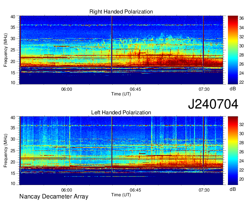The width and height of the screenshot is (248, 201).
Task: Click 06:00 tick on Left Handed time axis
Action: 67,190
